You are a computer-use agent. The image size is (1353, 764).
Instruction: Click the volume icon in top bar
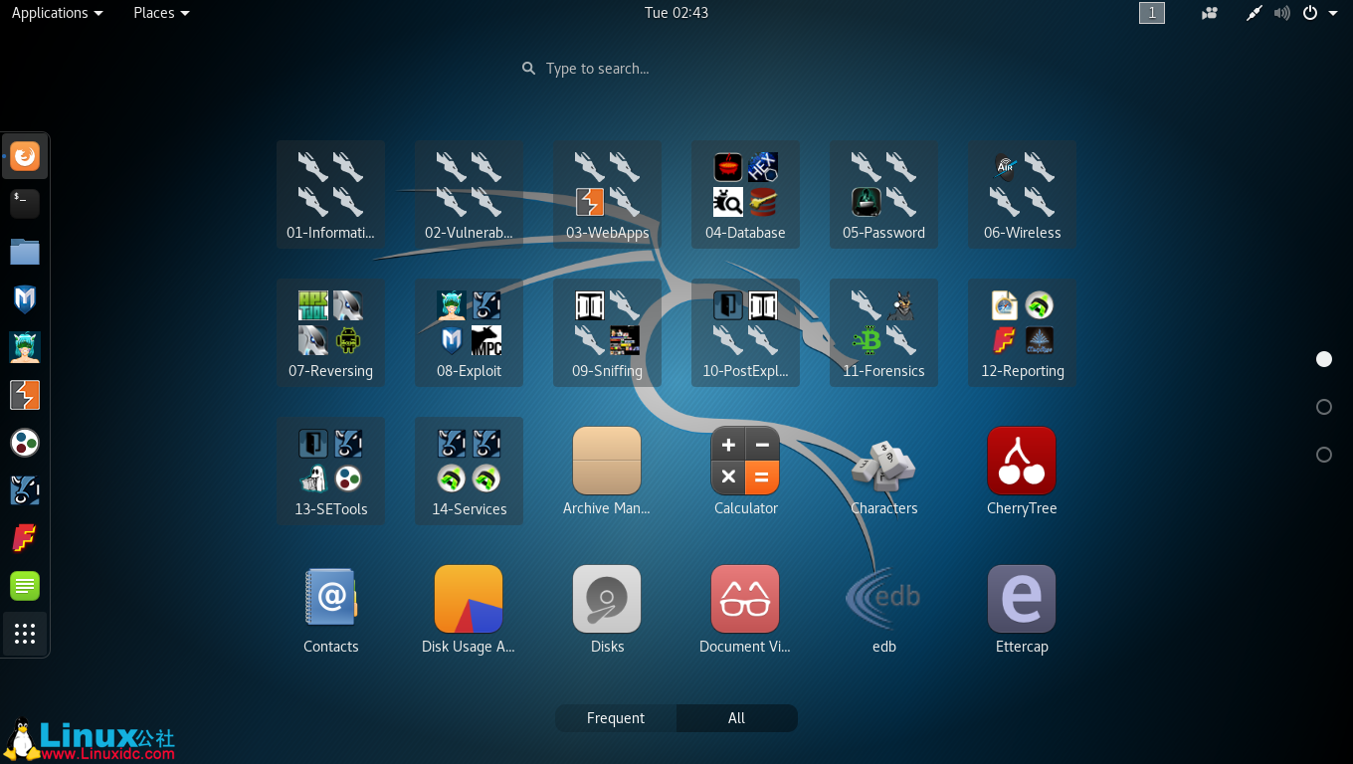pyautogui.click(x=1281, y=13)
